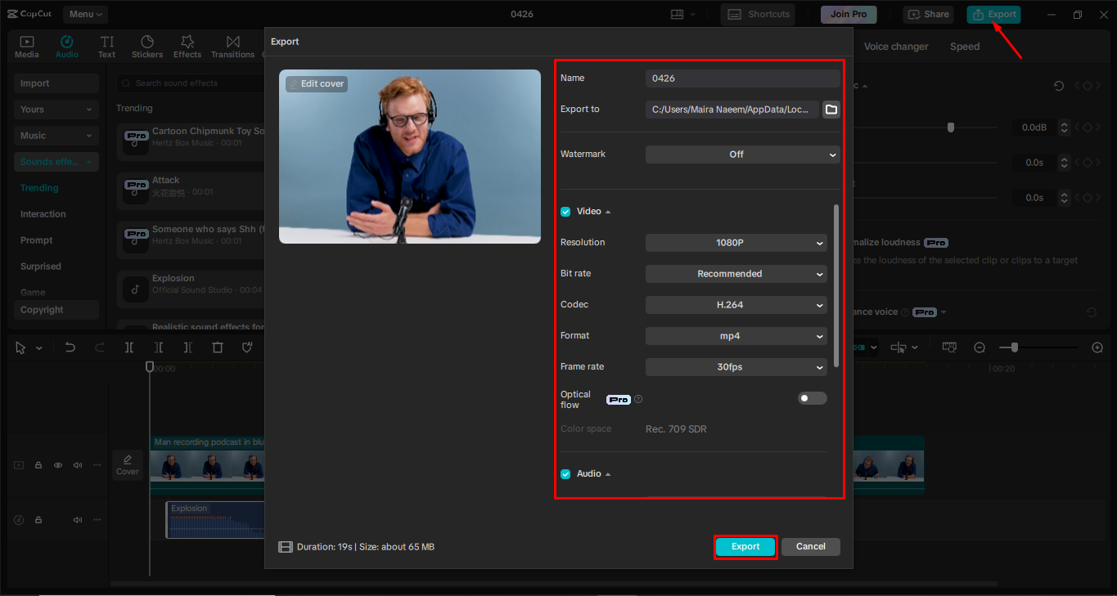Collapse the Sounds effects section
This screenshot has height=596, width=1117.
point(56,162)
